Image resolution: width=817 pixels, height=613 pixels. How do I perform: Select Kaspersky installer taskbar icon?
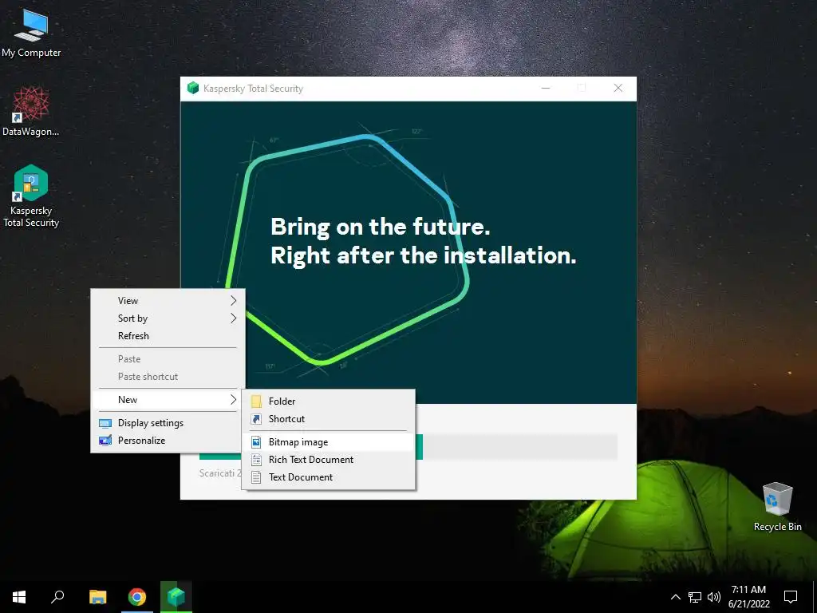pyautogui.click(x=176, y=597)
